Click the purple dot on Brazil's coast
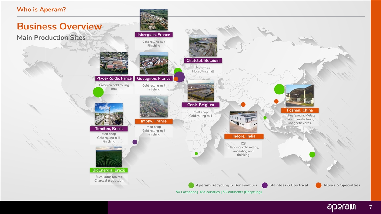Screen dimensions: 381x214 (135, 142)
